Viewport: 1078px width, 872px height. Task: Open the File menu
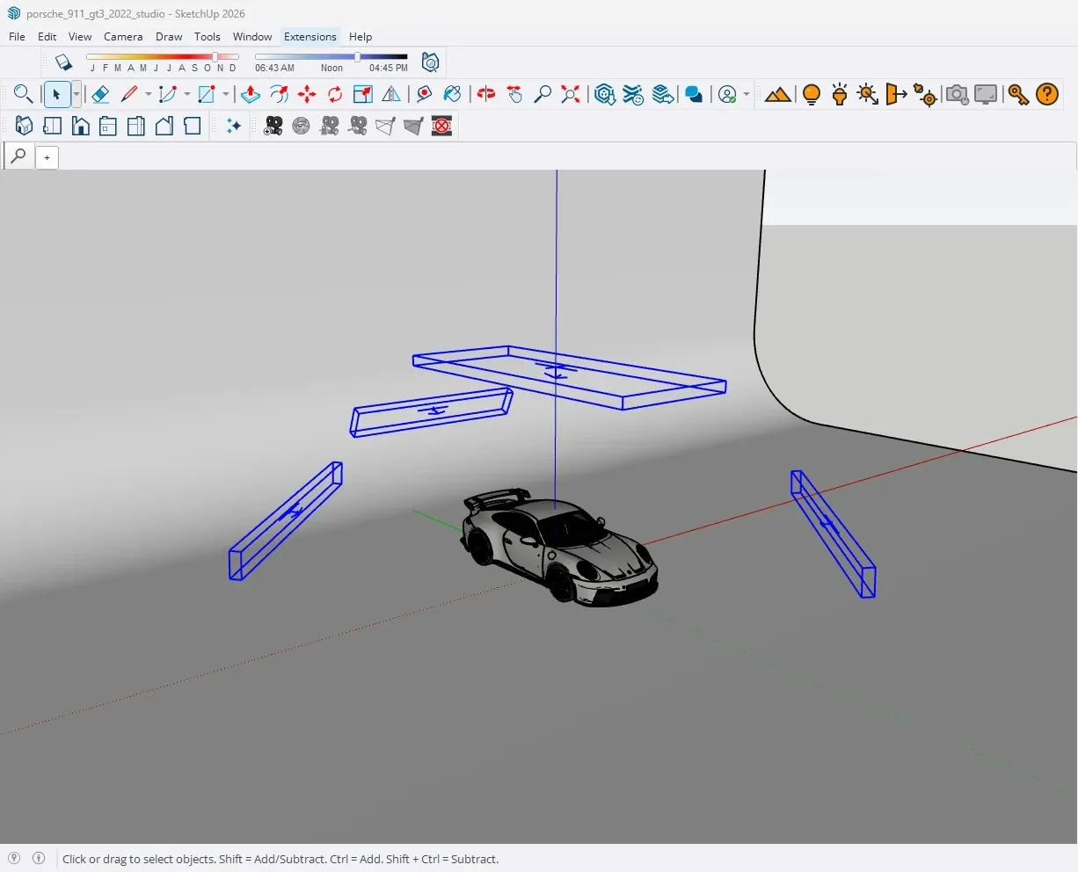(17, 37)
